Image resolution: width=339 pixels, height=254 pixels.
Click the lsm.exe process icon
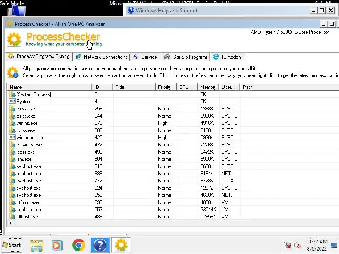[13, 159]
